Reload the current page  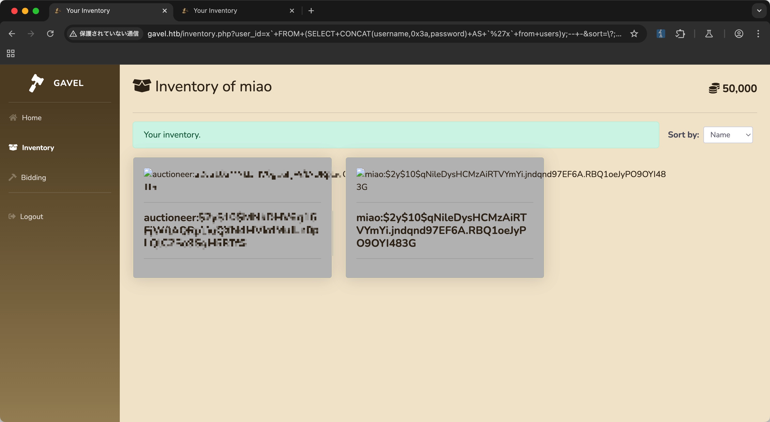pyautogui.click(x=50, y=34)
